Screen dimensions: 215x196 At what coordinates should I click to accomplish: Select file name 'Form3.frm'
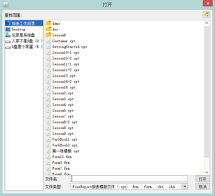click(x=61, y=163)
